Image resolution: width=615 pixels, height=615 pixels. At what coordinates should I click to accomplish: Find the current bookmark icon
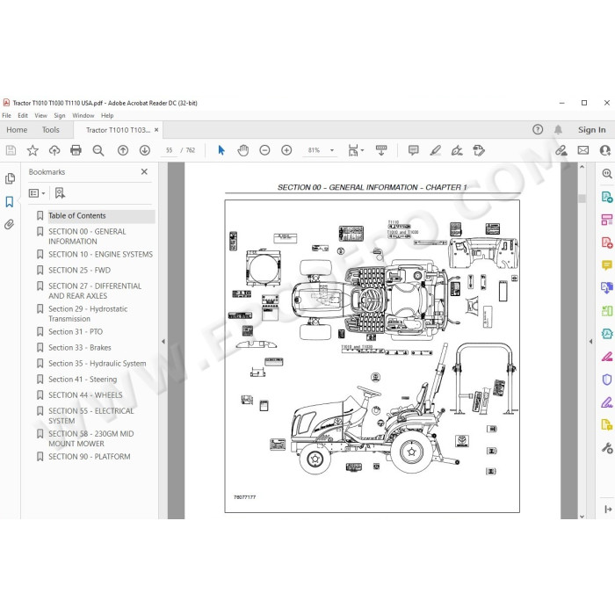tap(60, 193)
